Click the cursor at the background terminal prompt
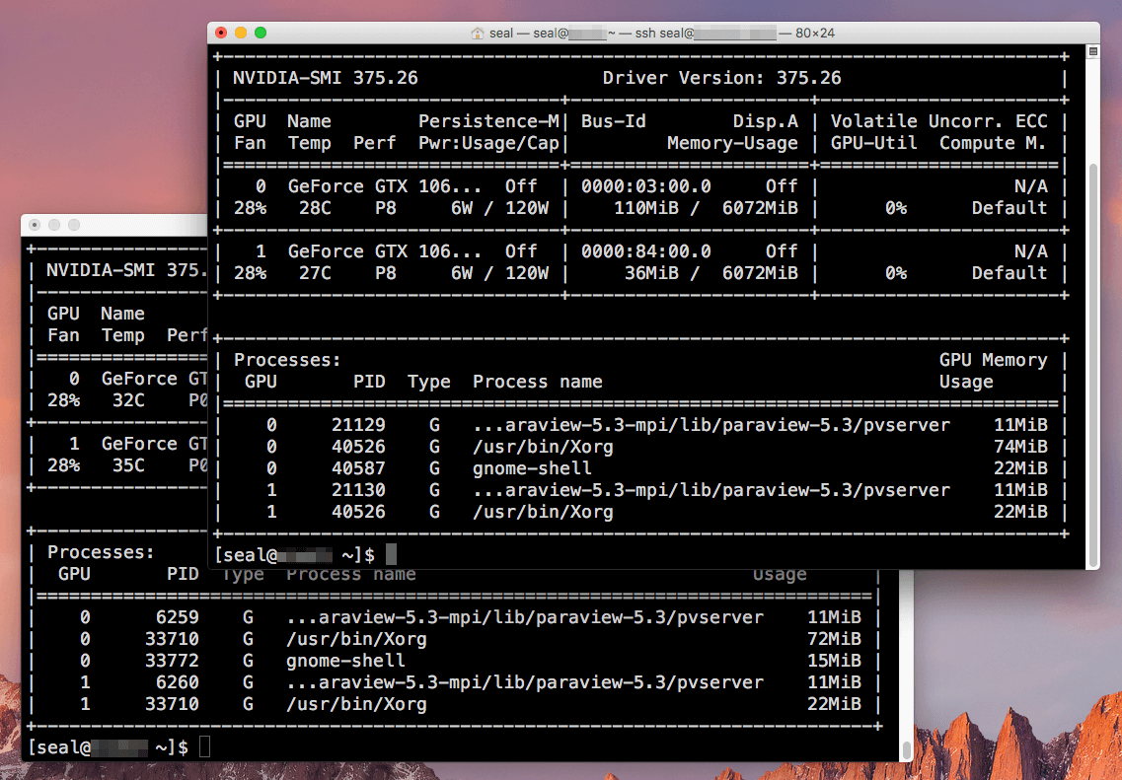The width and height of the screenshot is (1122, 780). click(204, 747)
